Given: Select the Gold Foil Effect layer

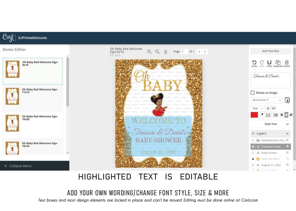Looking at the screenshot, I should click(270, 159).
